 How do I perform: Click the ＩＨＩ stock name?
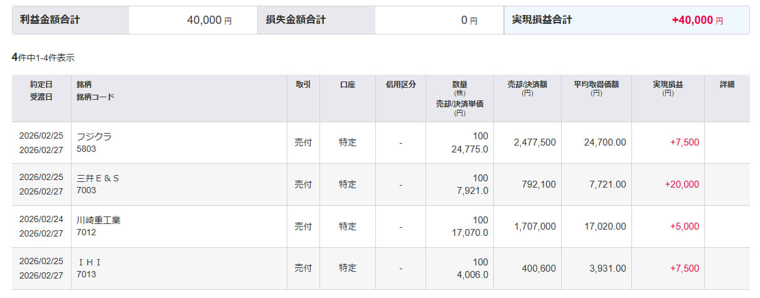coord(89,262)
